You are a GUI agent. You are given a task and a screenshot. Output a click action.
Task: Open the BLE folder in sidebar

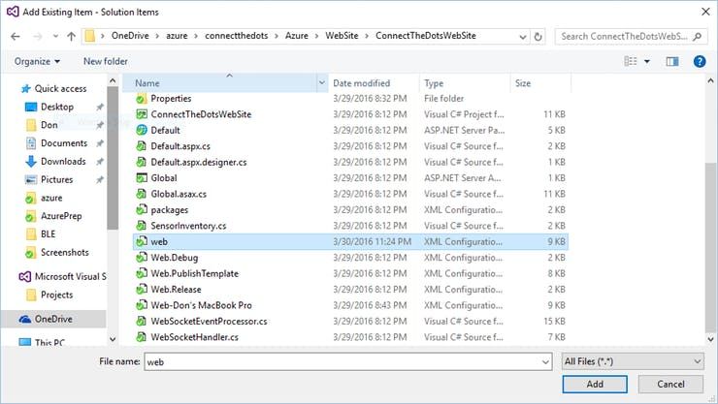coord(48,234)
